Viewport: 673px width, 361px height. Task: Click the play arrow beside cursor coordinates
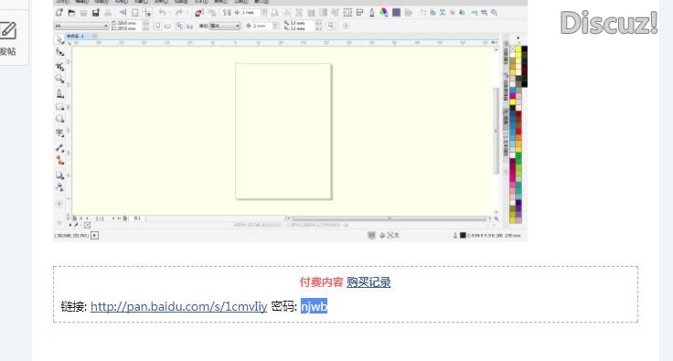pos(95,236)
